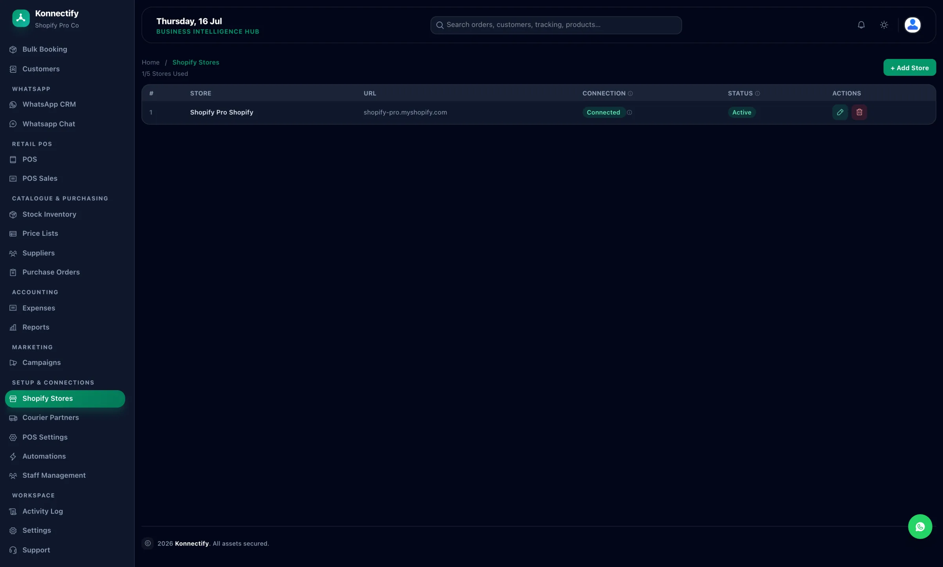The image size is (943, 567).
Task: Click the Campaigns icon
Action: coord(13,363)
